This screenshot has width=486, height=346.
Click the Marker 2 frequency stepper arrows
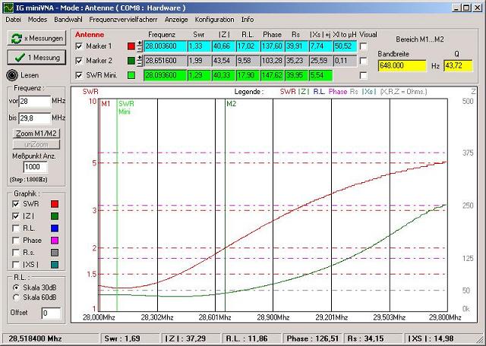click(139, 61)
